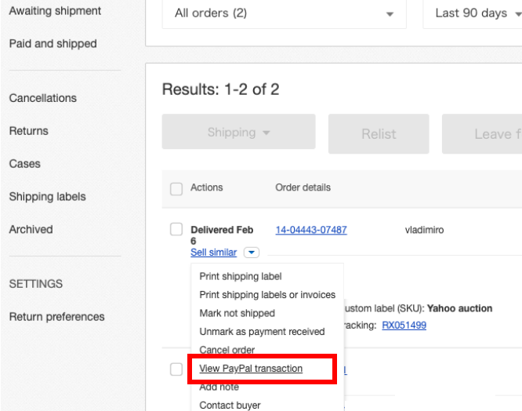Click Print shipping labels or invoices

point(267,295)
